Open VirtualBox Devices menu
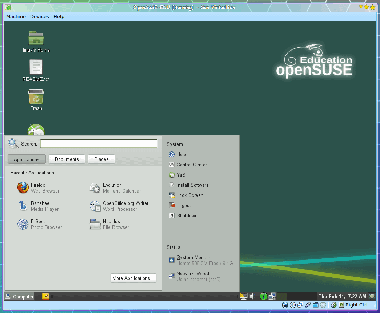The width and height of the screenshot is (380, 313). tap(40, 16)
